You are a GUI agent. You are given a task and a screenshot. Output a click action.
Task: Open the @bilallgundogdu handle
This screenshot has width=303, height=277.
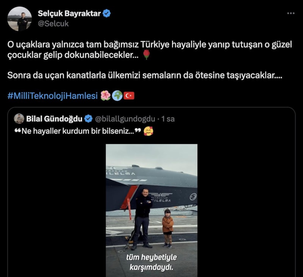125,119
